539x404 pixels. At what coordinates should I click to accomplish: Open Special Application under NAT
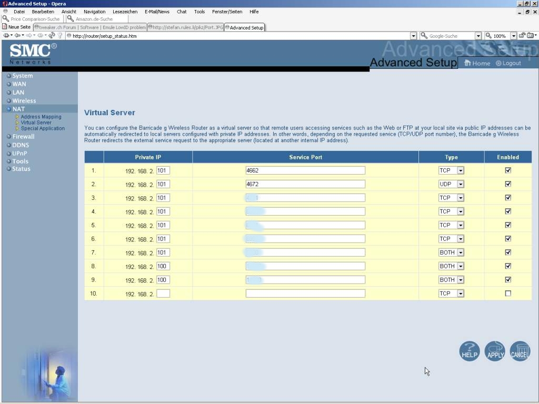tap(43, 128)
